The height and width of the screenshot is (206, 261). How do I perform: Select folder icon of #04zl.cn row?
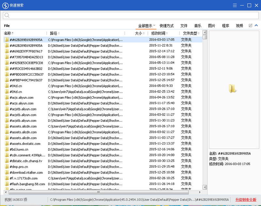pyautogui.click(x=7, y=86)
